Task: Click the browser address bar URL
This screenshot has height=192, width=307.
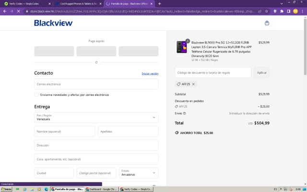Action: pyautogui.click(x=142, y=12)
